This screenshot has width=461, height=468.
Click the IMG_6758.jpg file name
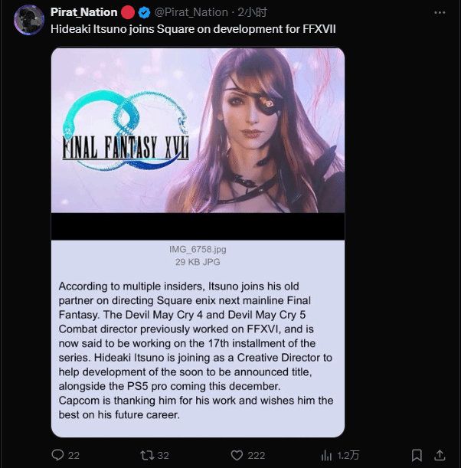click(x=198, y=249)
